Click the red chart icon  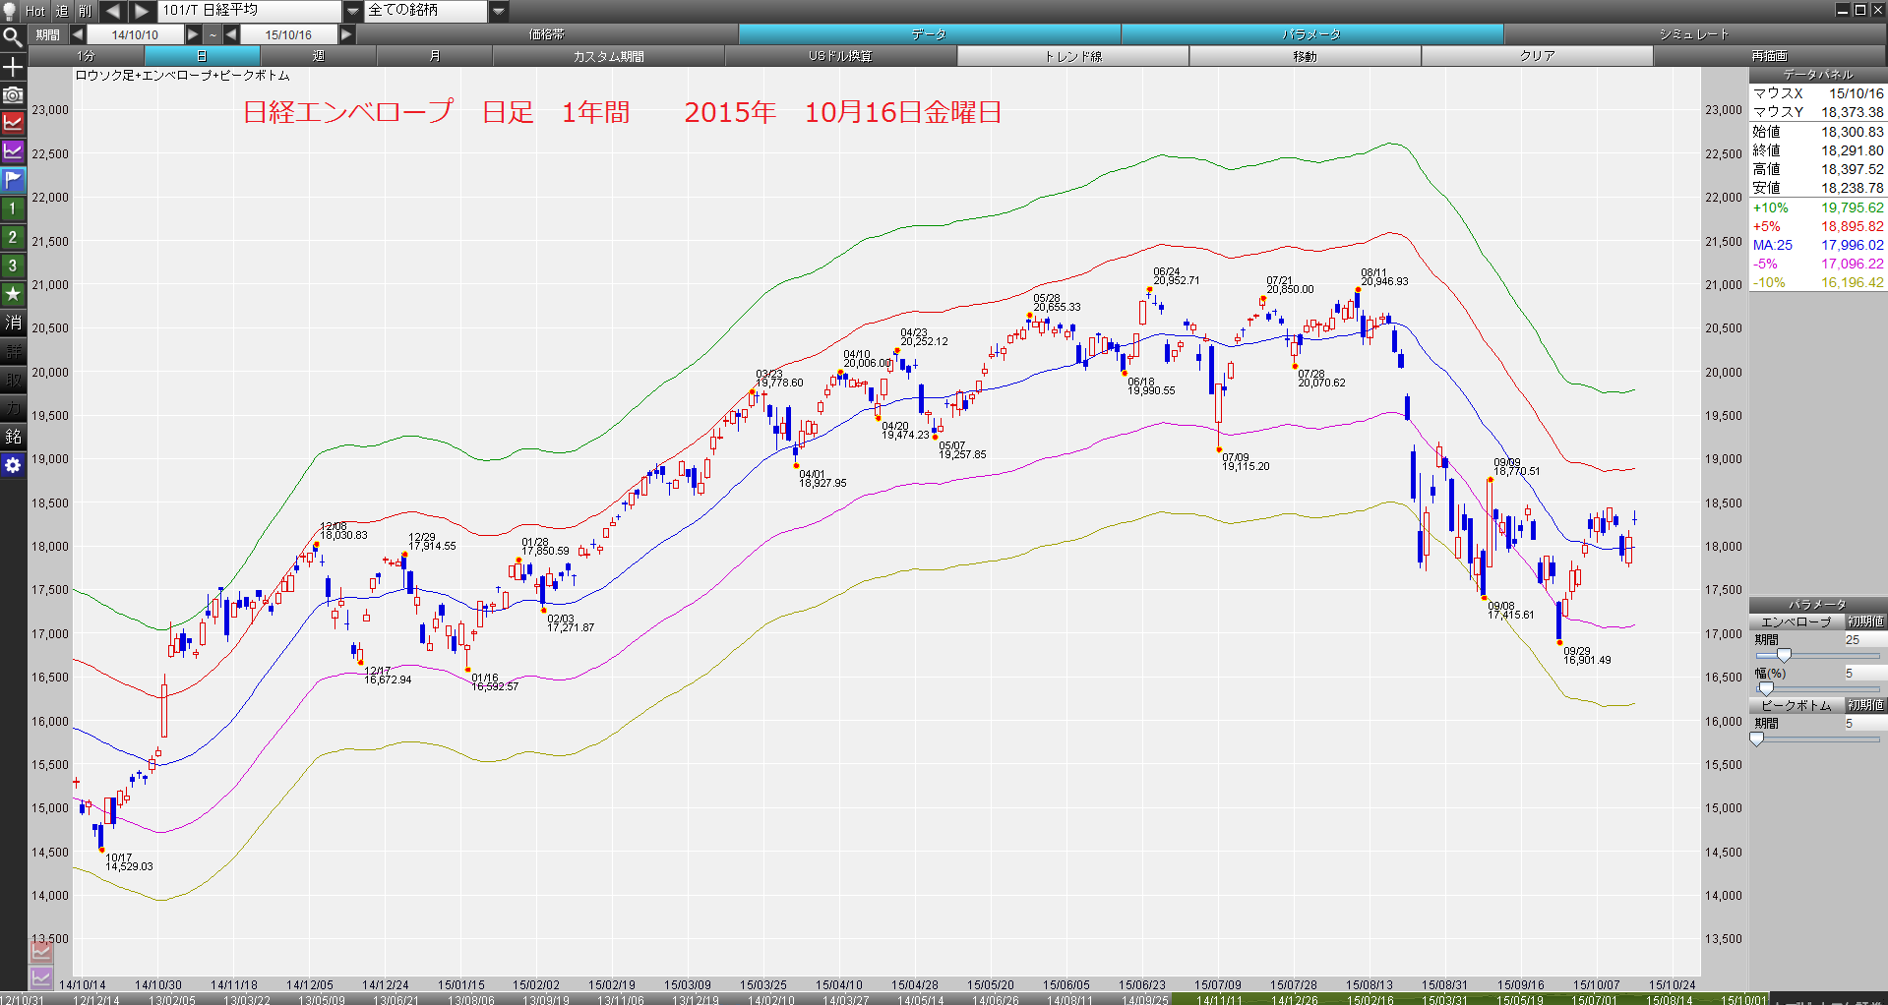13,123
